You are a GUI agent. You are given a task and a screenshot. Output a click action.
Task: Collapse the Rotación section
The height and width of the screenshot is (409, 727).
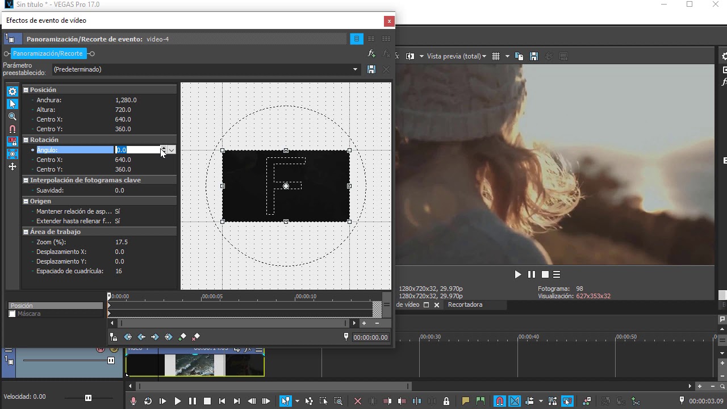tap(26, 140)
